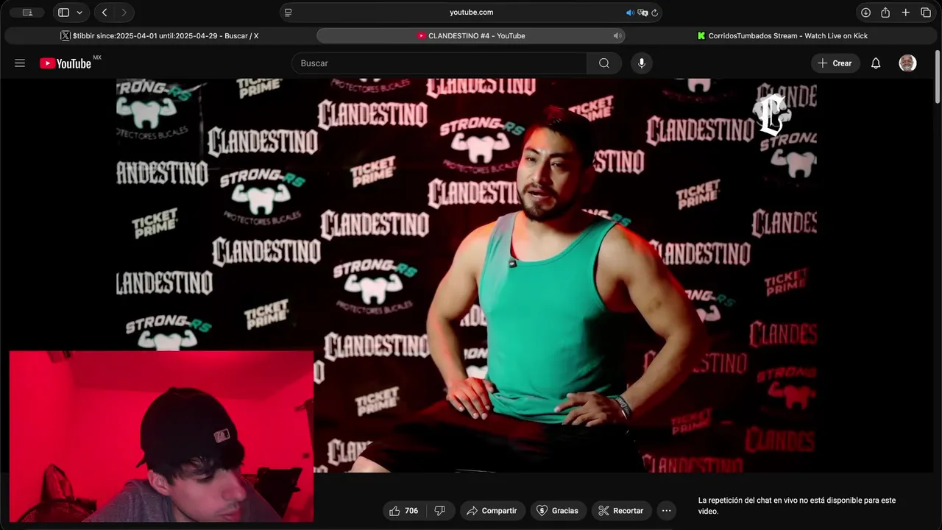Show Safari downloads
This screenshot has width=942, height=530.
865,13
